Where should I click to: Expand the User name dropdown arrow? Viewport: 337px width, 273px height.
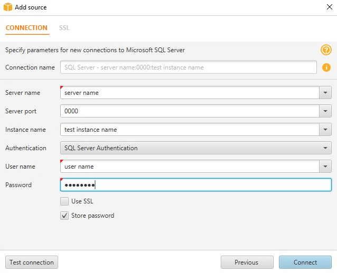pyautogui.click(x=325, y=167)
